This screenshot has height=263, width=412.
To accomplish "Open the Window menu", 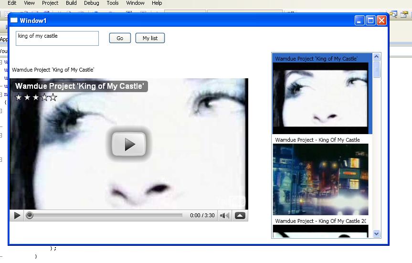I will click(135, 3).
